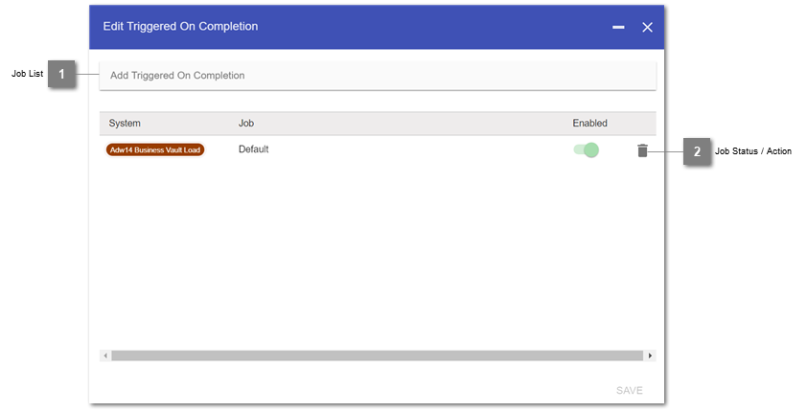Click the dialog title text
This screenshot has height=412, width=807.
point(180,27)
